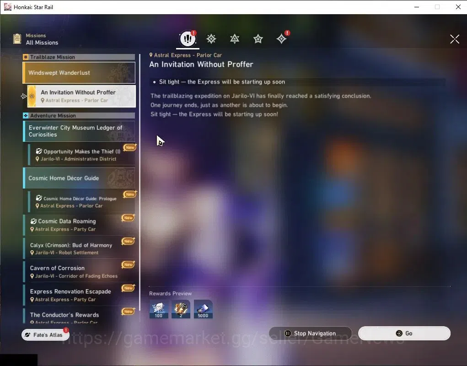Click the Stop Navigation button

coord(310,333)
